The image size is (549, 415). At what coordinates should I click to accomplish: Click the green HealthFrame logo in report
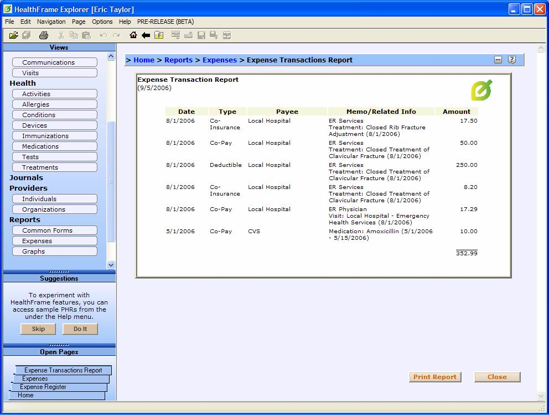482,90
